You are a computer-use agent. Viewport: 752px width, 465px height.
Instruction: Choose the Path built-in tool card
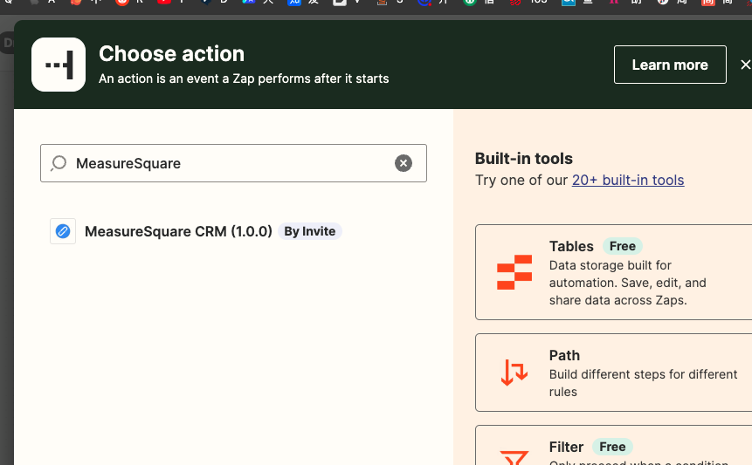coord(614,373)
